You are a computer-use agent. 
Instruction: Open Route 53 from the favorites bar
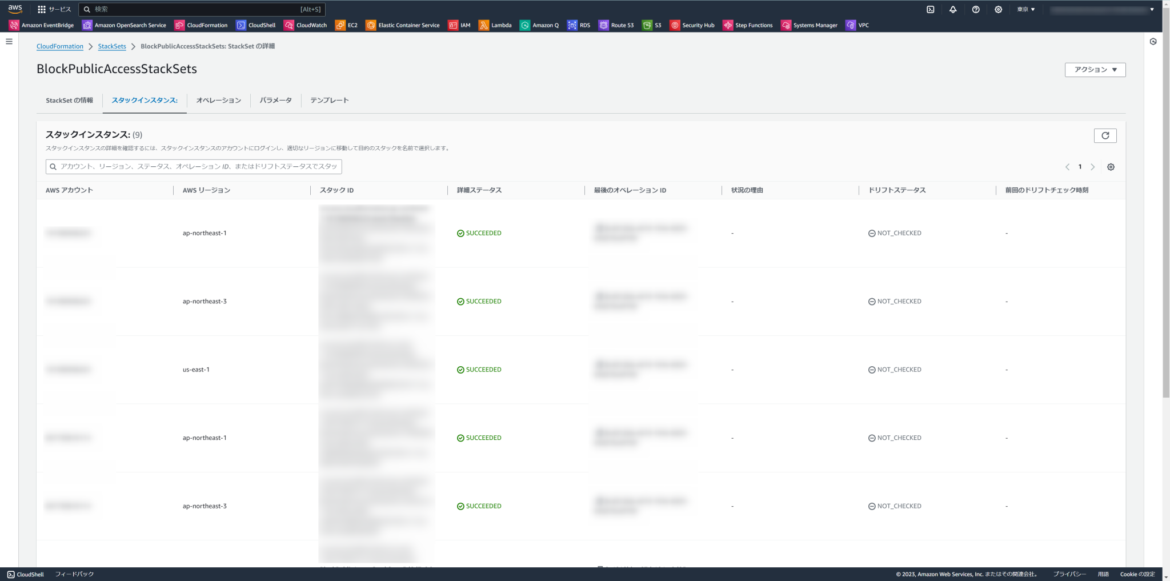point(616,25)
